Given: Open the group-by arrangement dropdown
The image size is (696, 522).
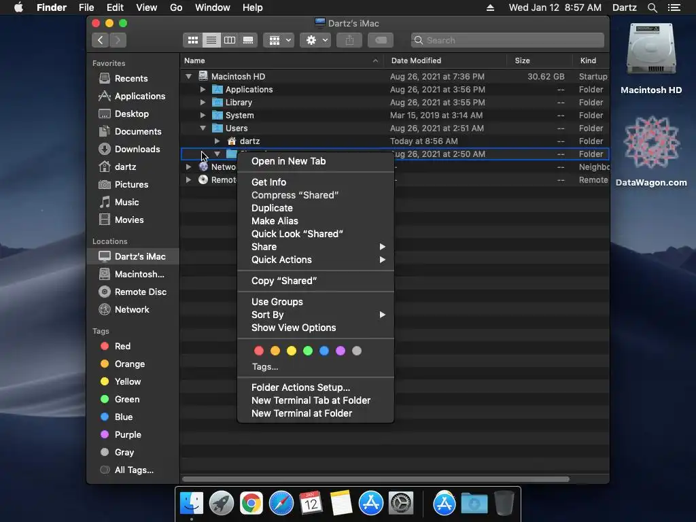Looking at the screenshot, I should pyautogui.click(x=279, y=40).
